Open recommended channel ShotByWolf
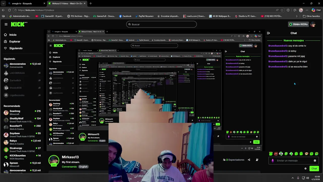 click(22, 120)
